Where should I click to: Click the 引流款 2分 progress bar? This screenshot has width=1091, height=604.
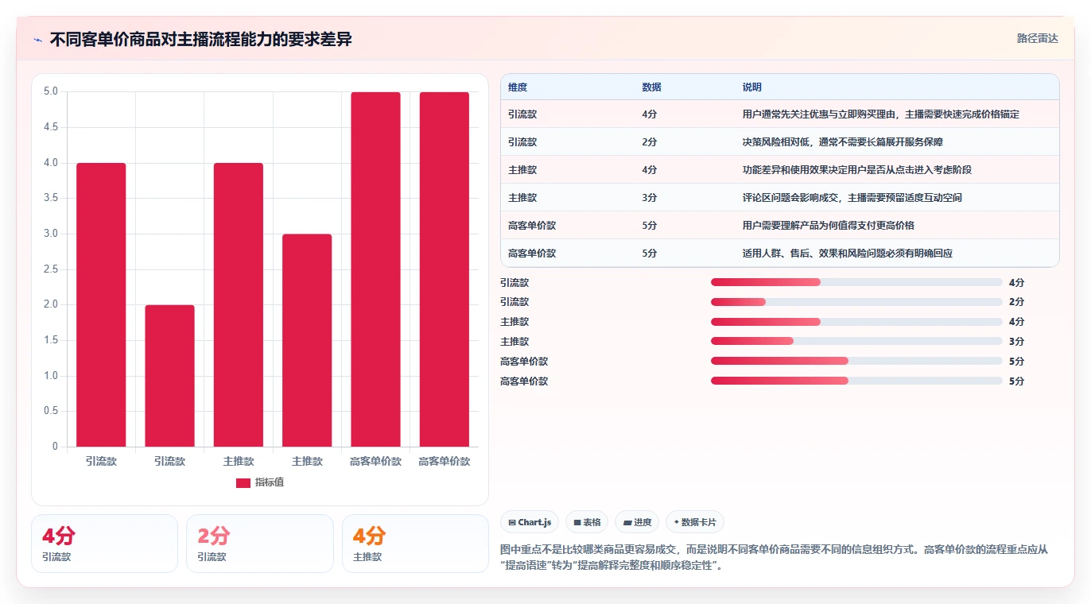click(856, 302)
